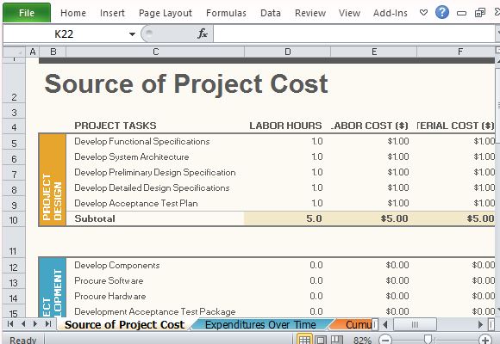
Task: Go to next sheet tab arrow
Action: (x=35, y=324)
